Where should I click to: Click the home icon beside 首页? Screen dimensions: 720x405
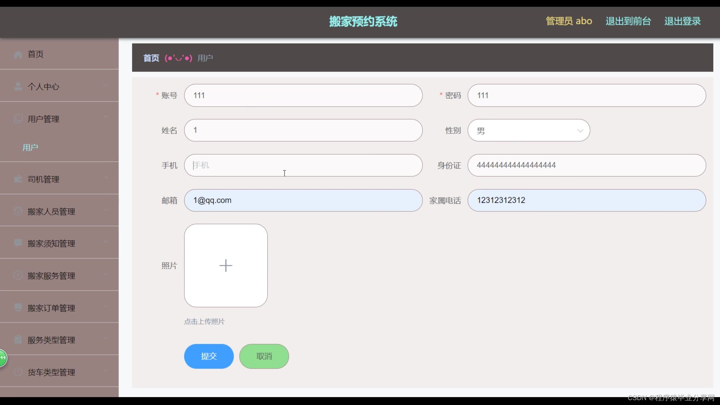click(x=18, y=54)
